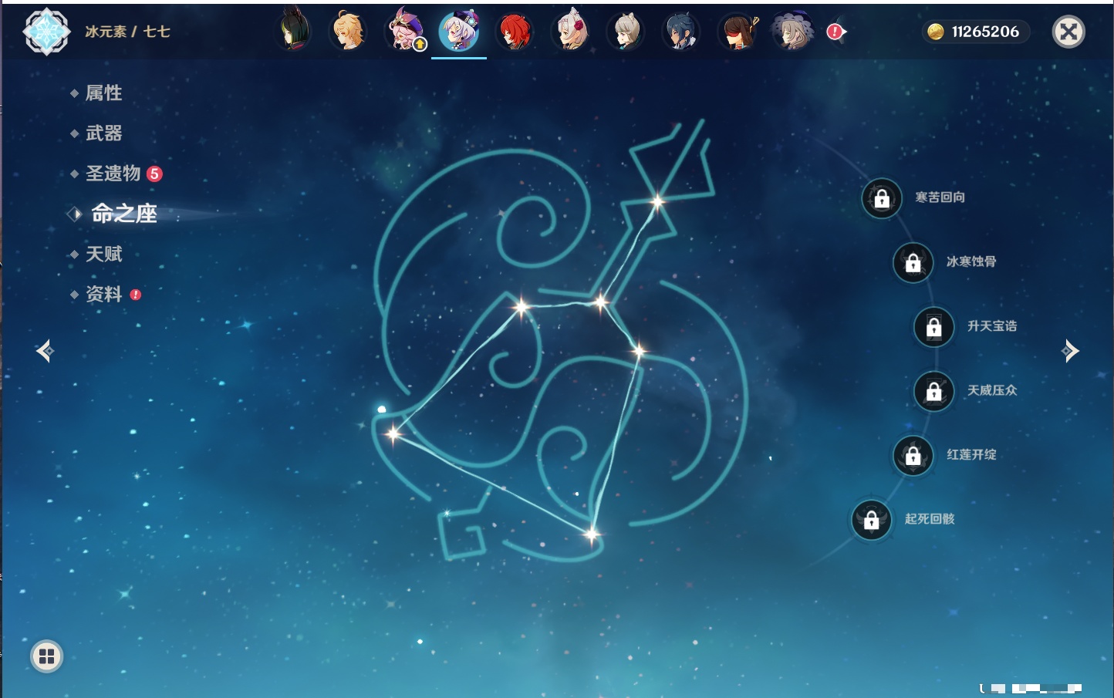Open the 资料 profile menu item

(x=103, y=294)
